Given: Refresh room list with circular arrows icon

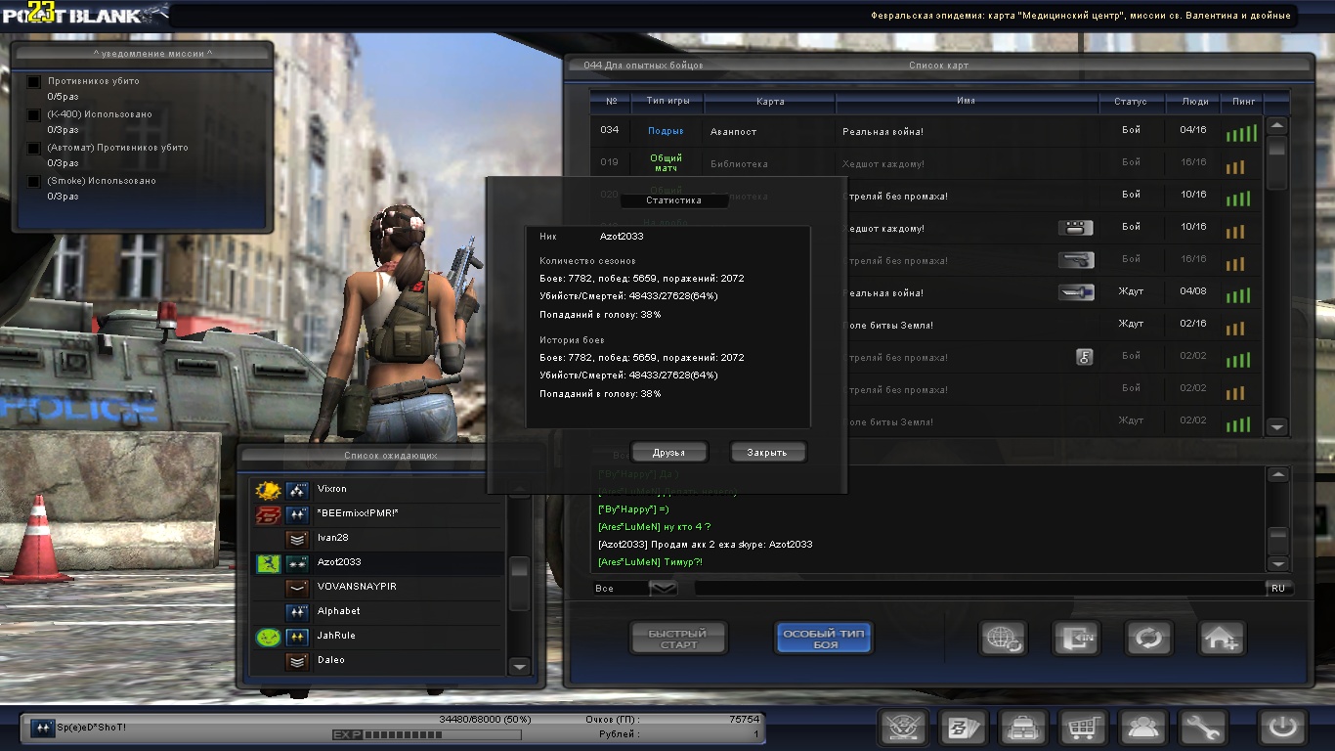Looking at the screenshot, I should (1148, 639).
